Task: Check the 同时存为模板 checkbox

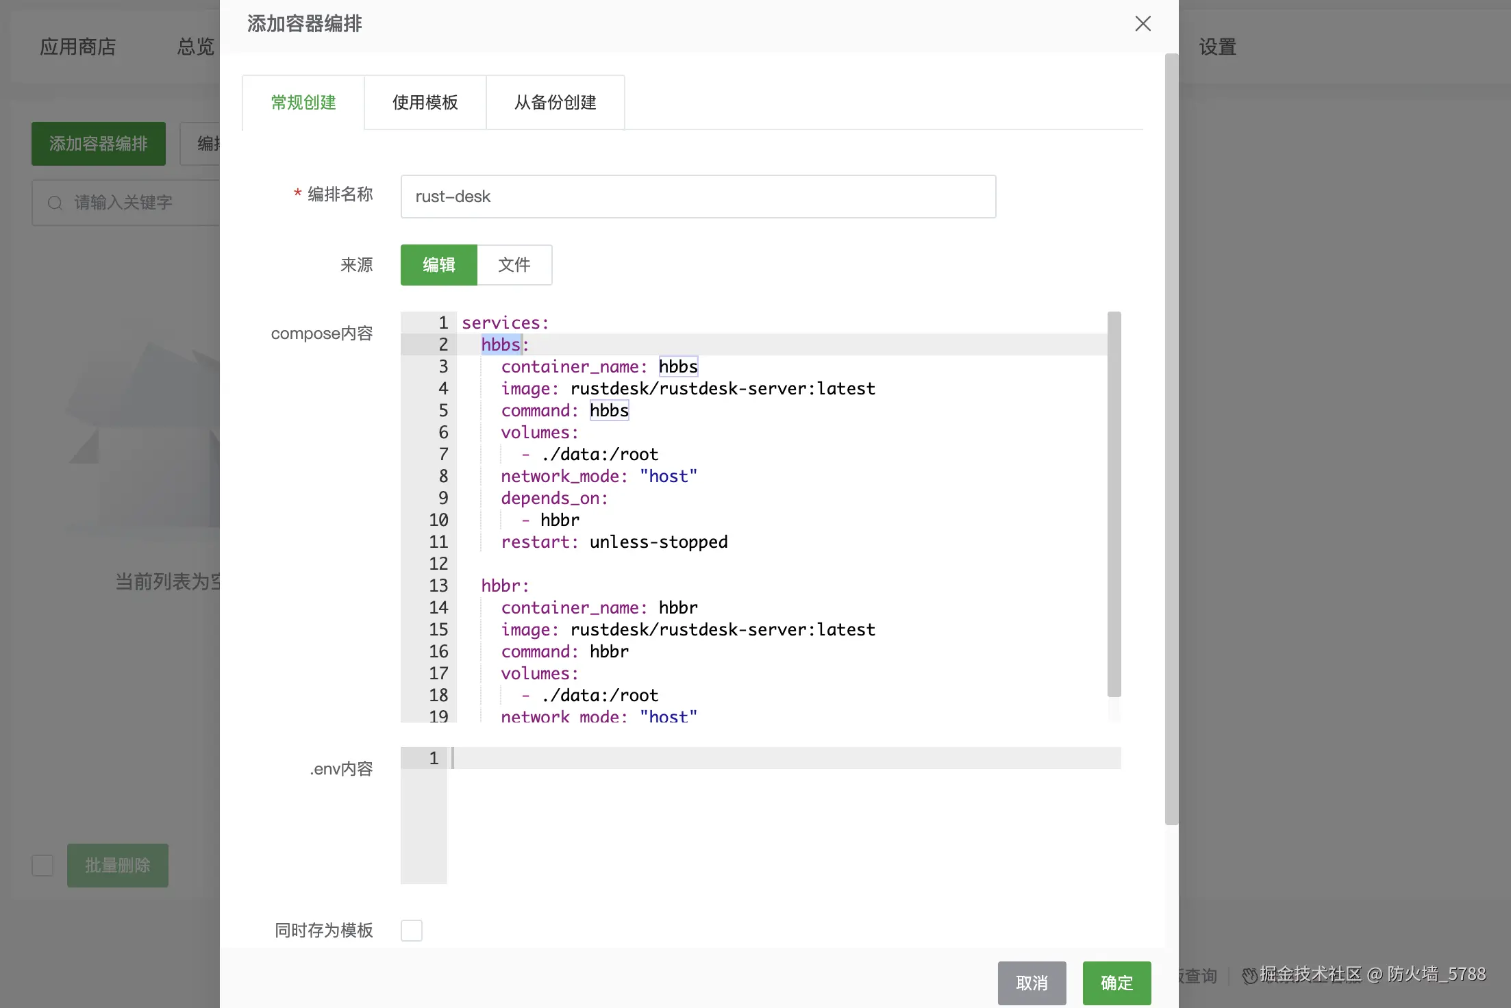Action: (411, 931)
